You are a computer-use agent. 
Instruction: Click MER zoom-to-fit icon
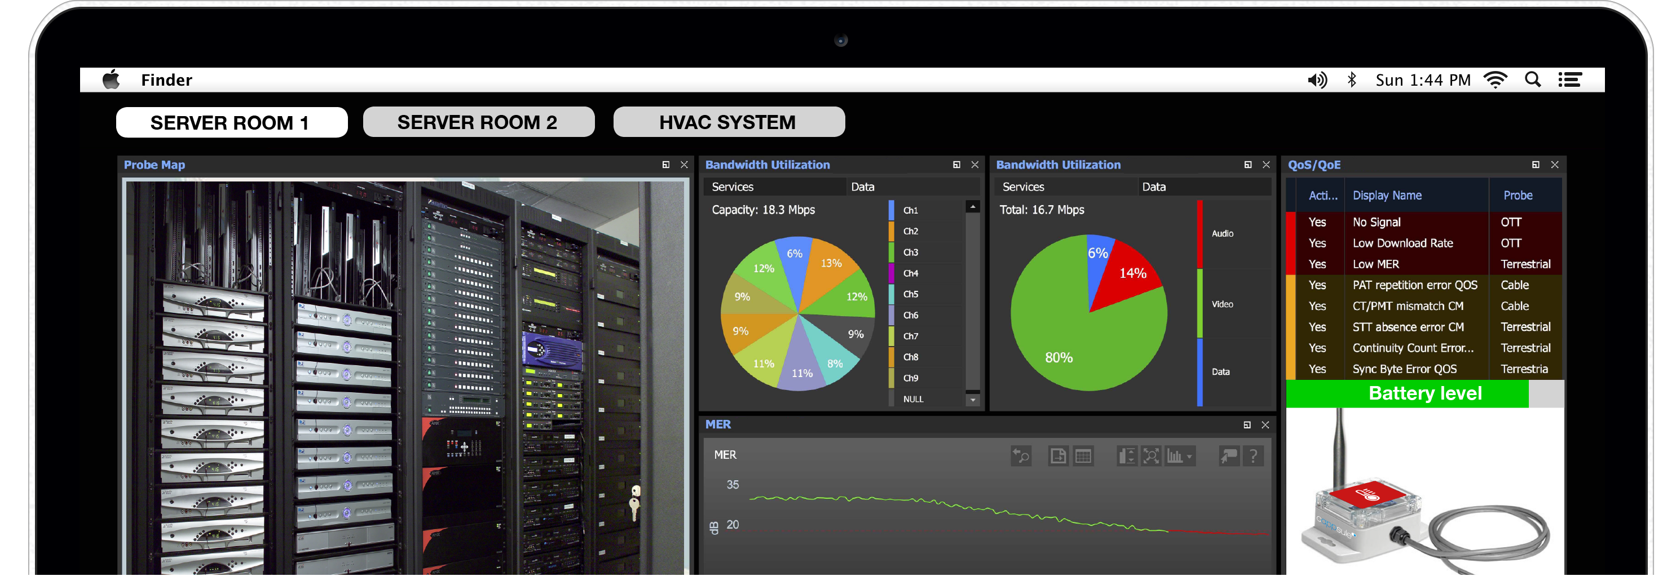point(1151,456)
